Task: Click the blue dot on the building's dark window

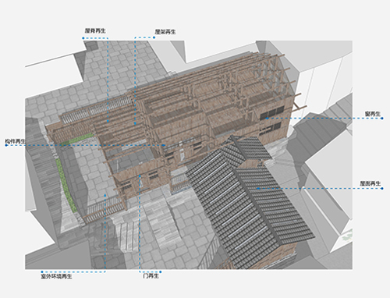Action: 267,119
